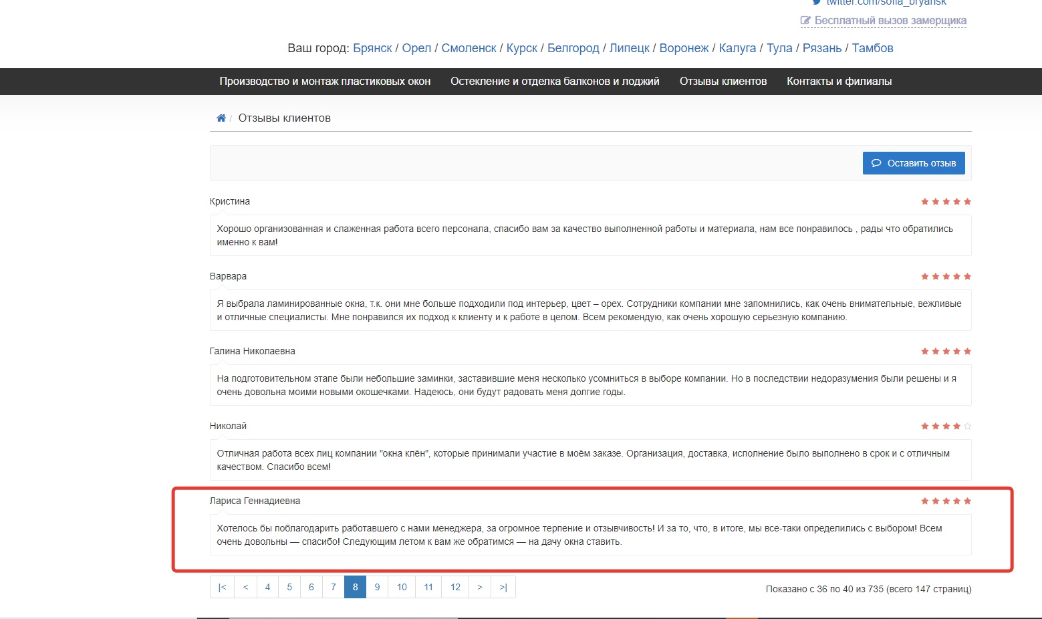Click the twitter.com/sofia_bryansk link
The height and width of the screenshot is (619, 1042).
[x=886, y=3]
